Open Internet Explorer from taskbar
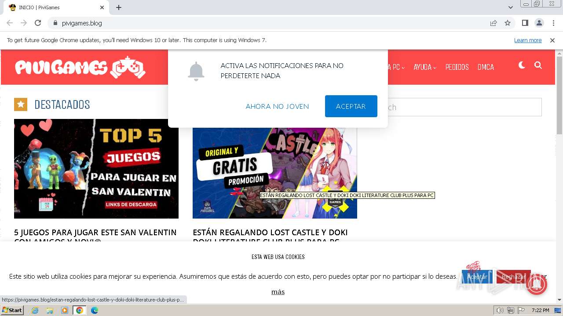Screen dimensions: 563x316 [x=35, y=310]
